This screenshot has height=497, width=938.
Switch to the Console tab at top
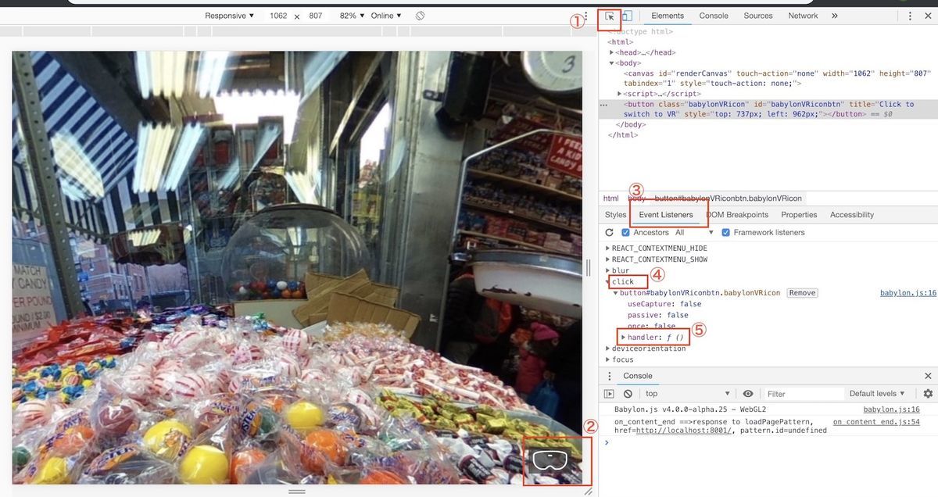click(x=714, y=16)
